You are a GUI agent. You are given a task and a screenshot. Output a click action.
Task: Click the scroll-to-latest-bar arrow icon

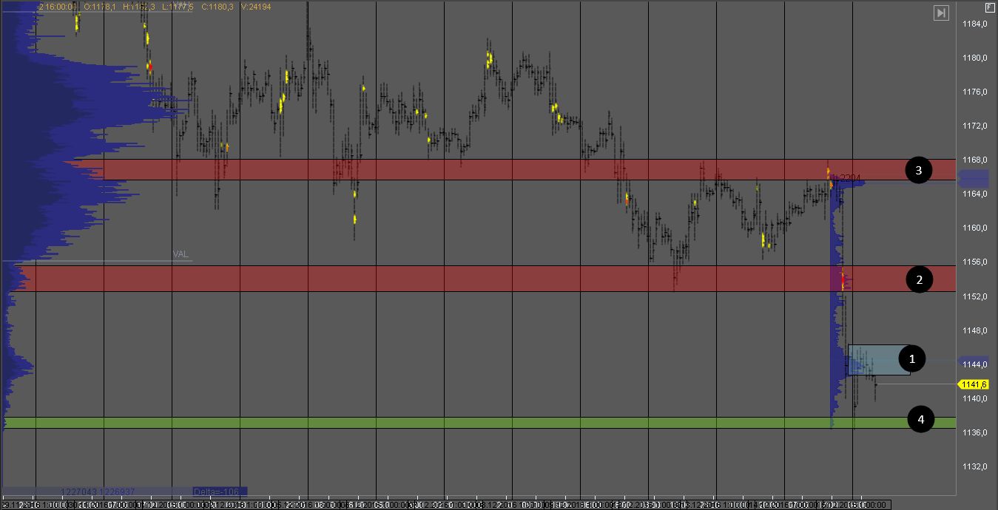[x=941, y=13]
